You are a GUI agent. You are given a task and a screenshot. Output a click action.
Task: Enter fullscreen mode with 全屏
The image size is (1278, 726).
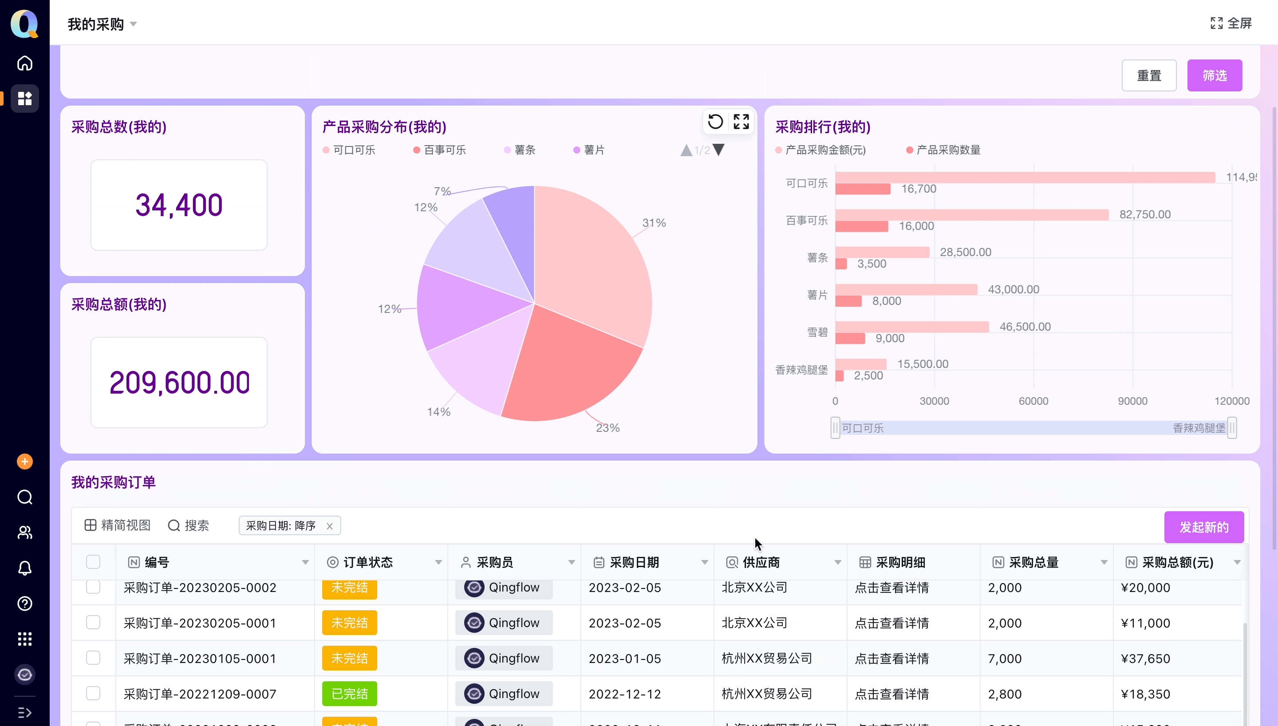[1231, 23]
